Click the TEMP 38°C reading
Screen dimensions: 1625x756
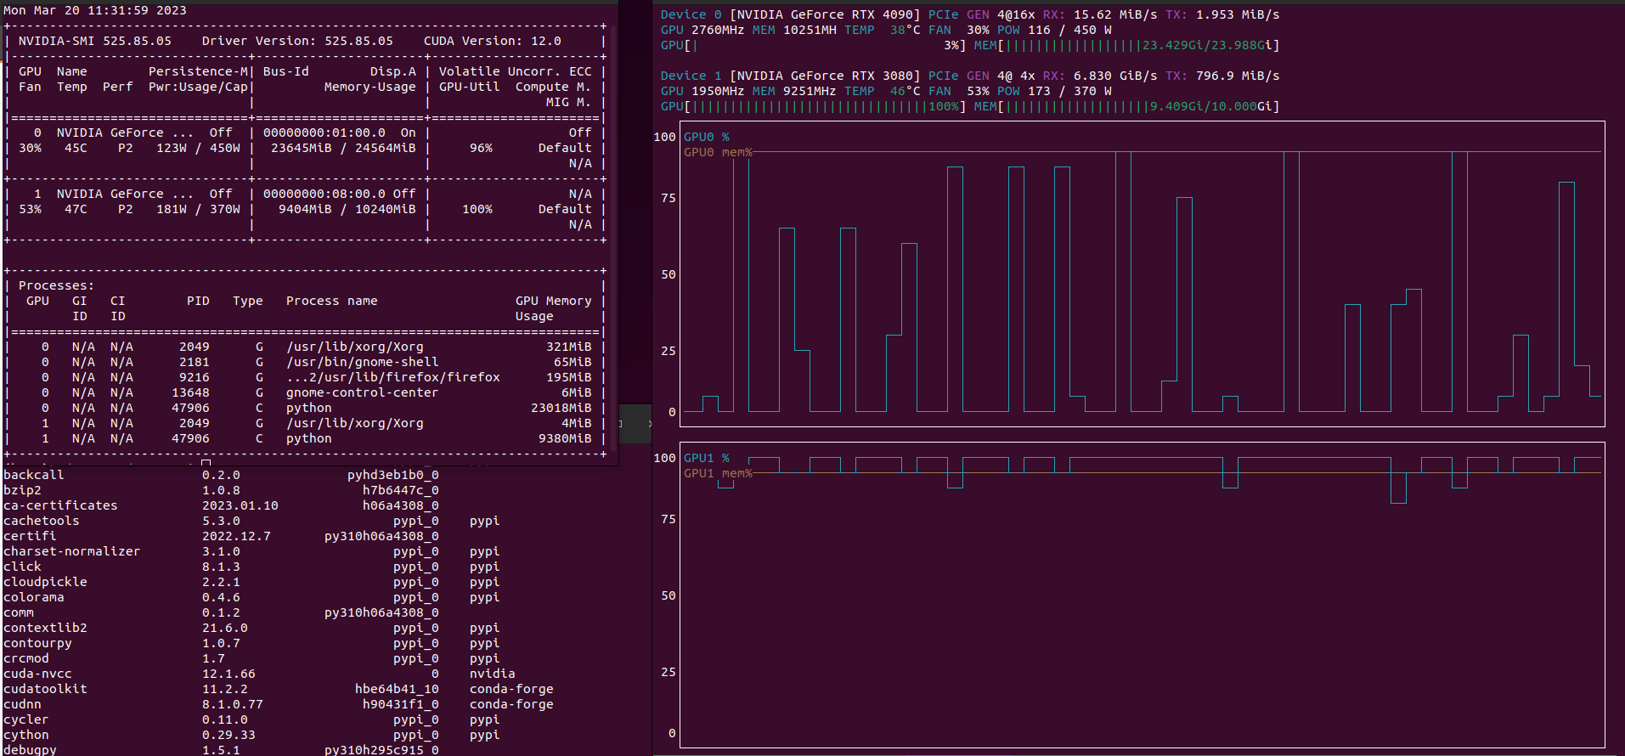click(x=883, y=30)
